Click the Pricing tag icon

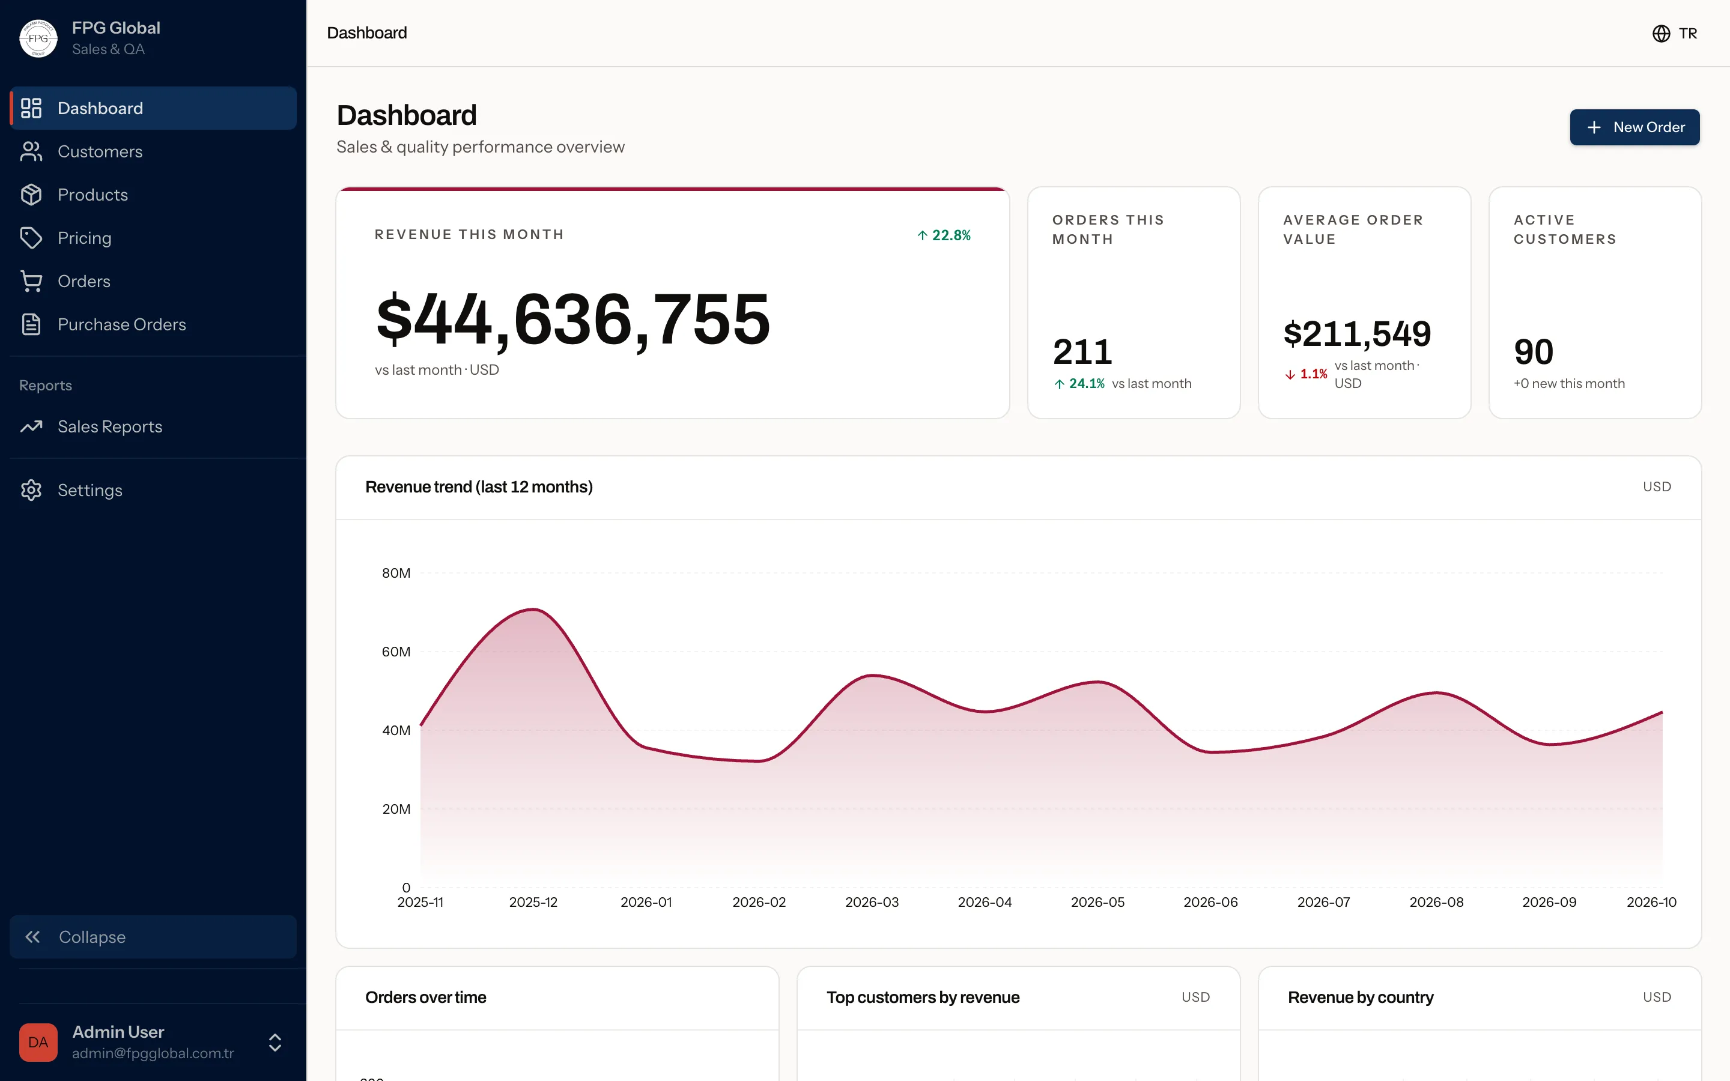[31, 238]
